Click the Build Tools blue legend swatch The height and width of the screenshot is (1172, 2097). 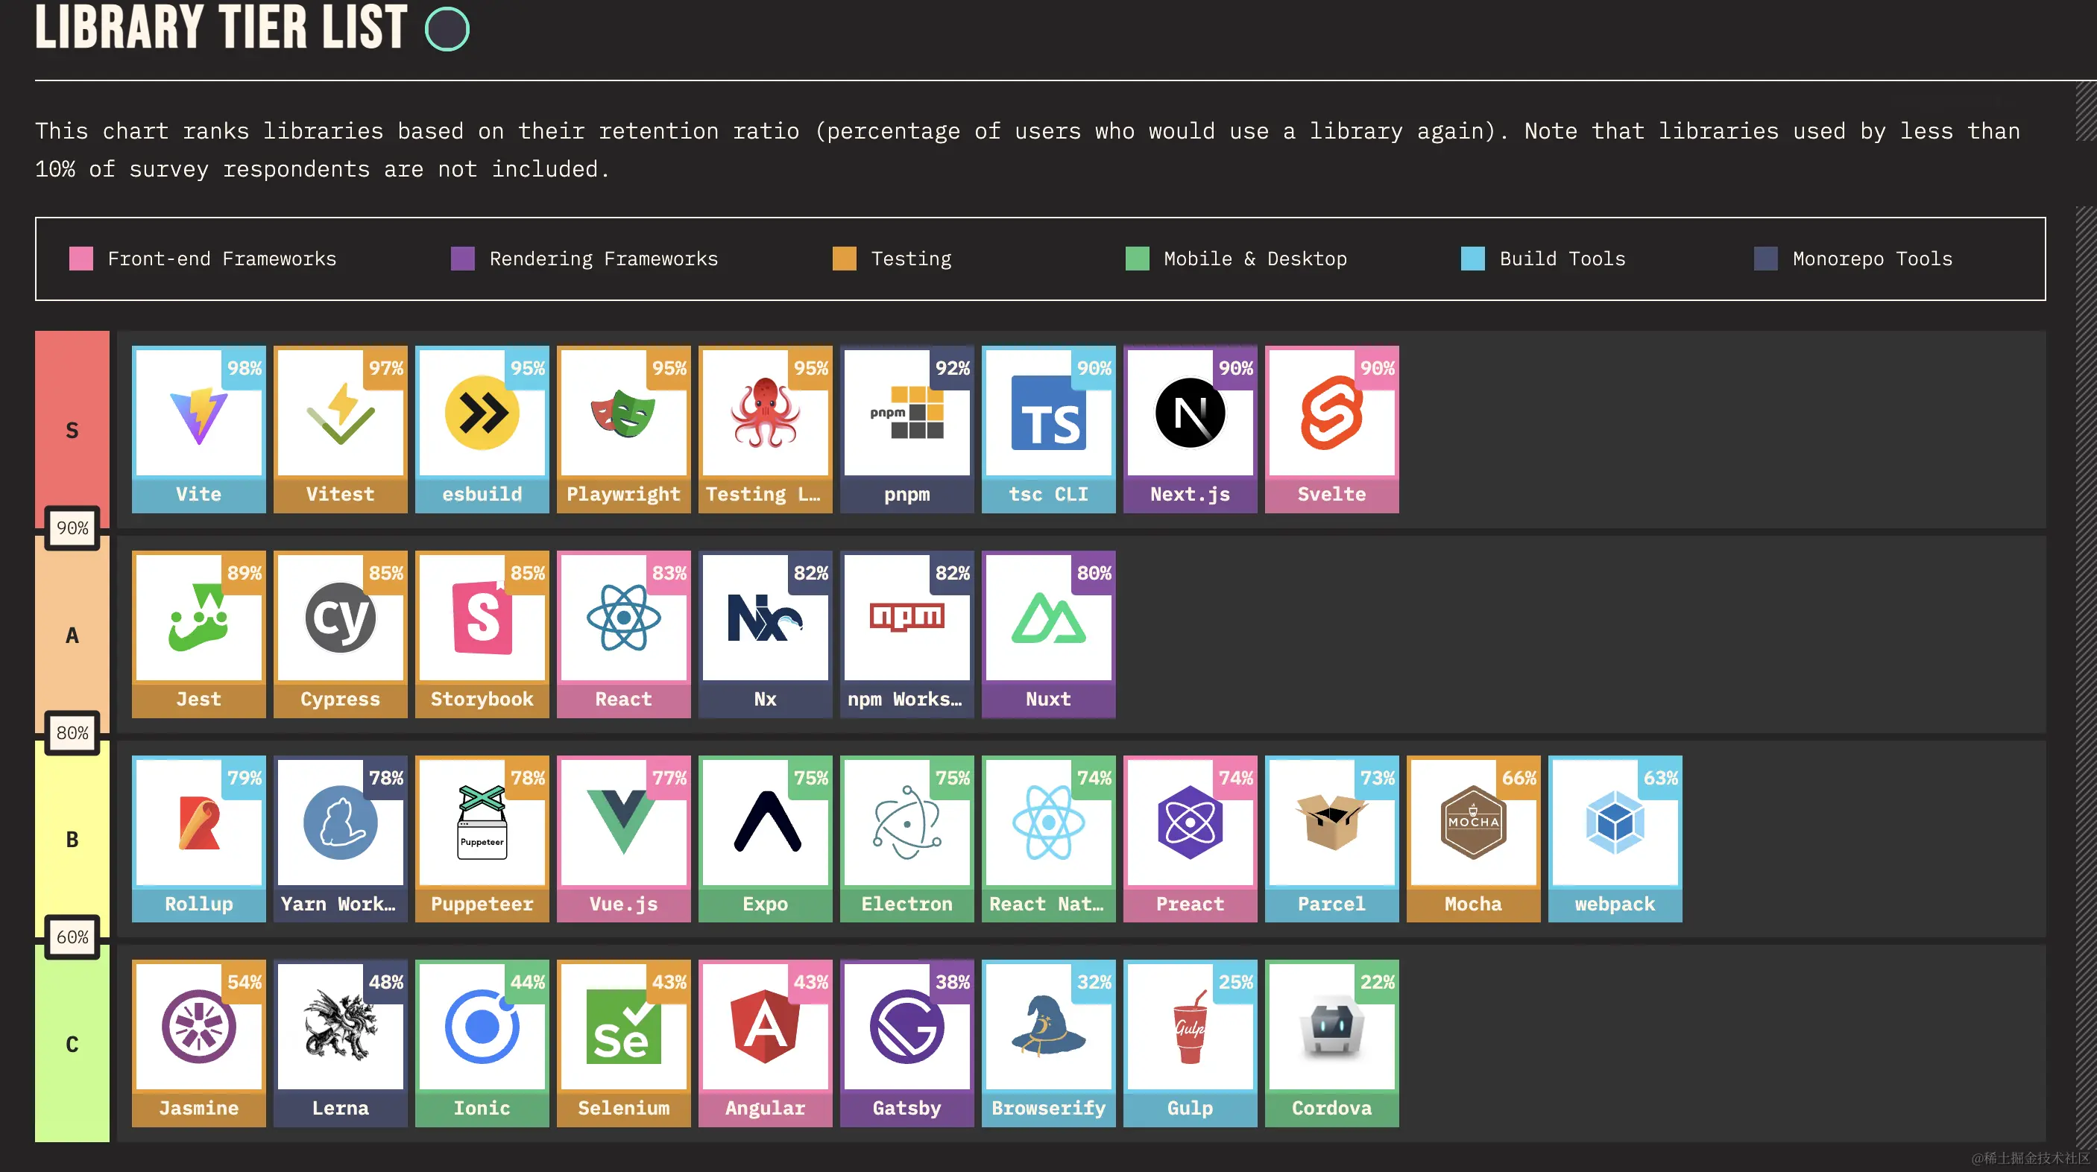[1472, 259]
